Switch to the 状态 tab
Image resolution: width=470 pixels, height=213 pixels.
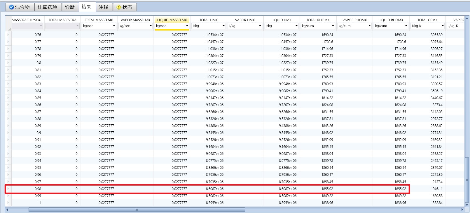tap(125, 7)
